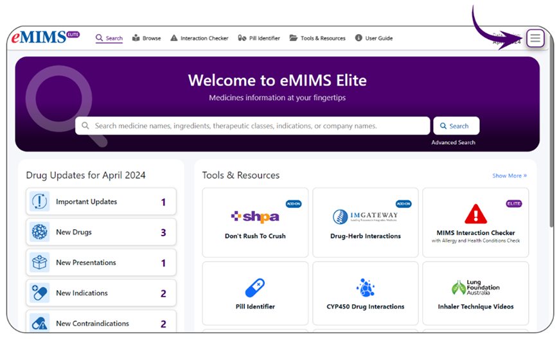This screenshot has height=339, width=559.
Task: Click the New Presentations box icon
Action: pos(40,263)
